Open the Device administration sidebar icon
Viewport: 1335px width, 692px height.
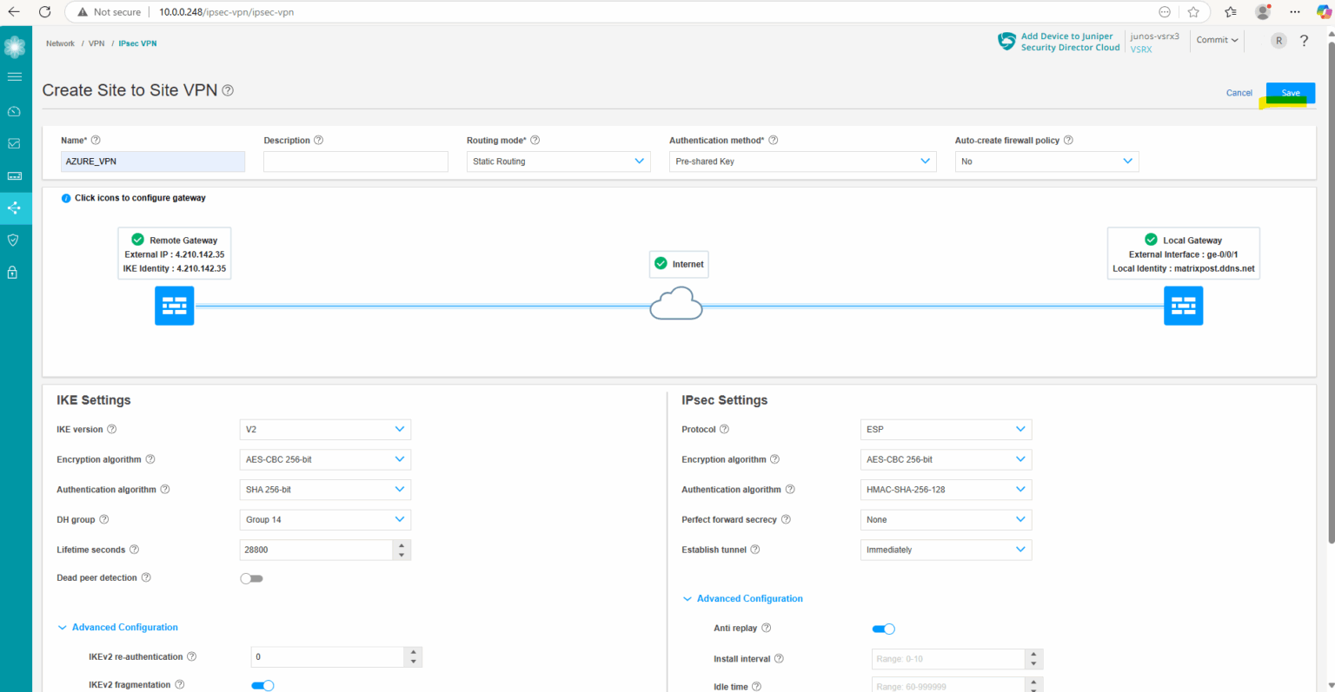click(x=14, y=175)
